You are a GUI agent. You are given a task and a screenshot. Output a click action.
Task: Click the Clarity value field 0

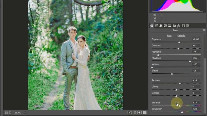tap(196, 87)
